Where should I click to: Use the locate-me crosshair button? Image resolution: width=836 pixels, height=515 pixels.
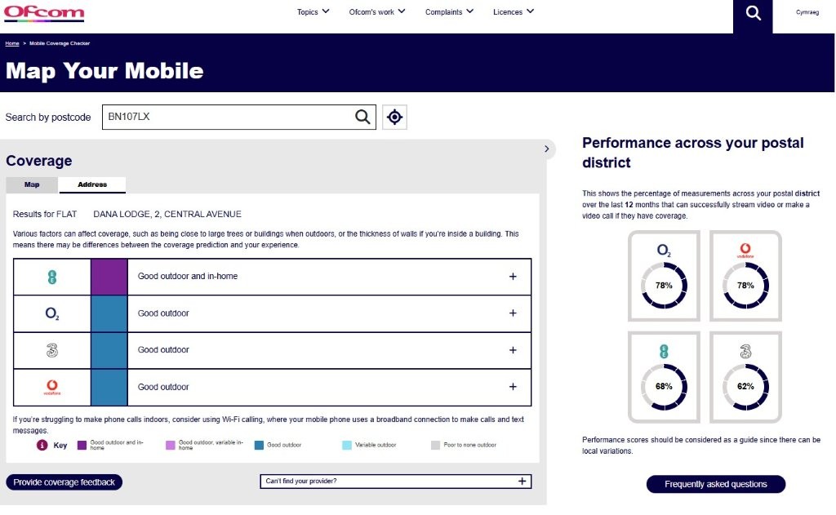[x=394, y=118]
